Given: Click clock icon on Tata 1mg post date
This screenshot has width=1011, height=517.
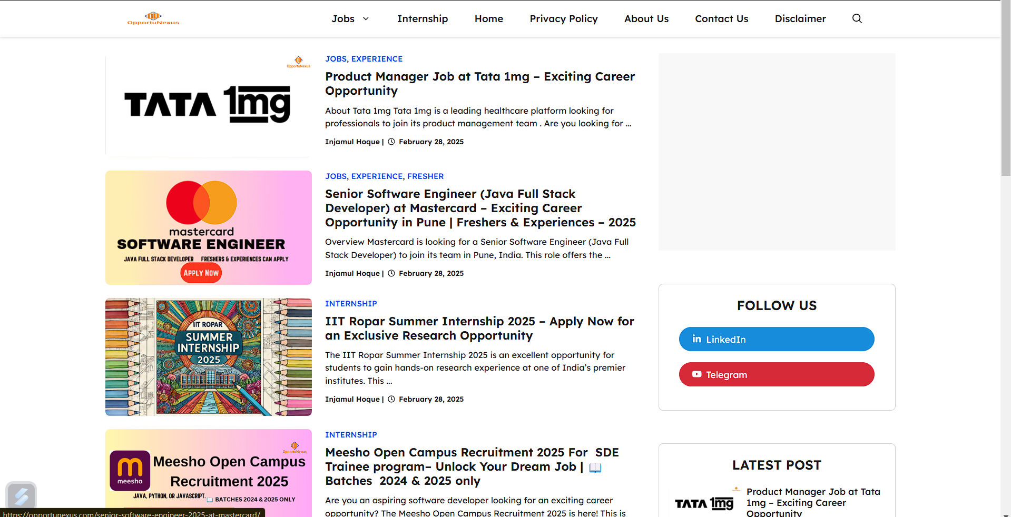Looking at the screenshot, I should (x=391, y=142).
